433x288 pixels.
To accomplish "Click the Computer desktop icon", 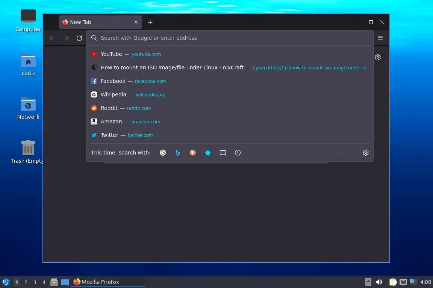I will click(x=28, y=20).
